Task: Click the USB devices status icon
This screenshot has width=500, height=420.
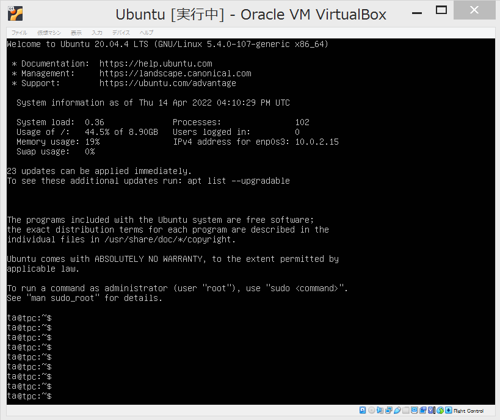Action: pyautogui.click(x=397, y=410)
